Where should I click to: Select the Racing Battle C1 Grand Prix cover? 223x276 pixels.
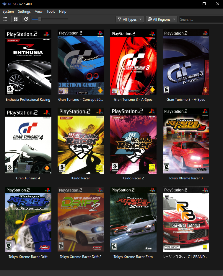click(186, 219)
